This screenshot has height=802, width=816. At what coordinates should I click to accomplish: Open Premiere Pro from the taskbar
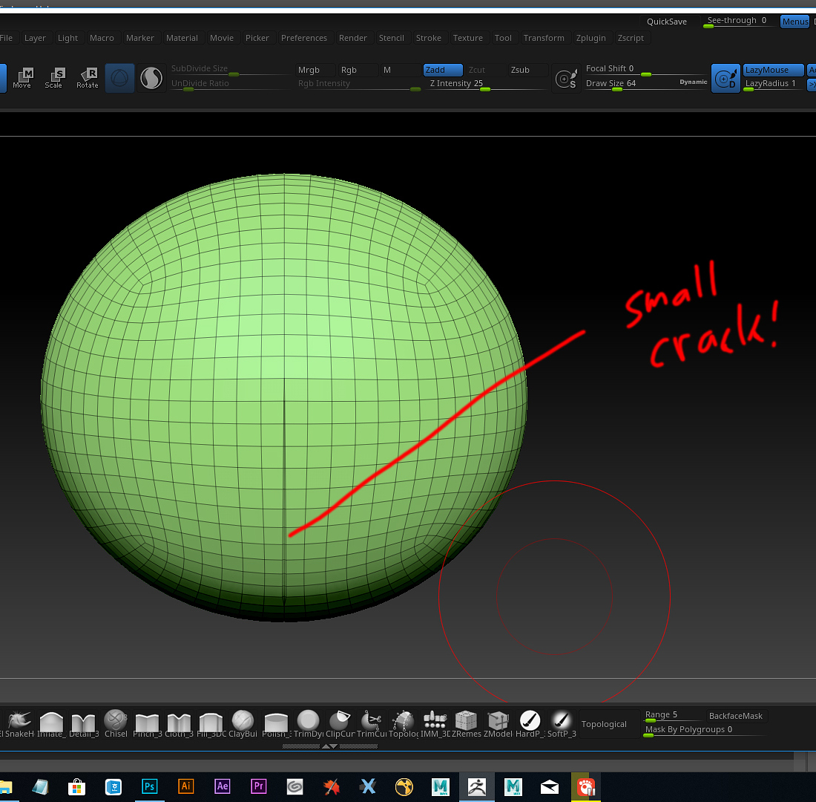click(259, 786)
